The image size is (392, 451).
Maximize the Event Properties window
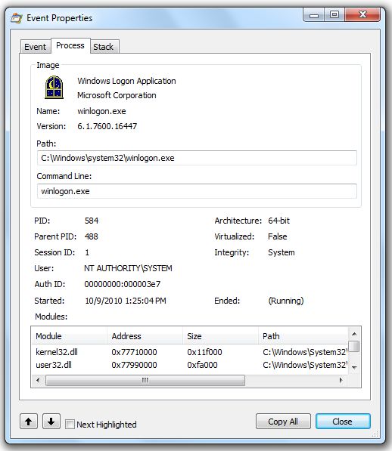334,15
